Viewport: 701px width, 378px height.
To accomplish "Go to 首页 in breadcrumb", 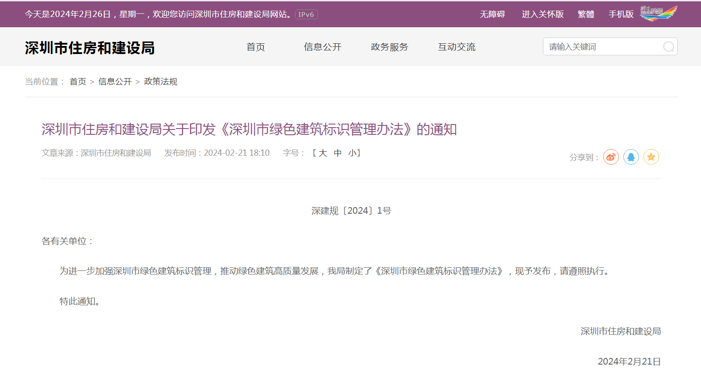I will click(x=78, y=82).
